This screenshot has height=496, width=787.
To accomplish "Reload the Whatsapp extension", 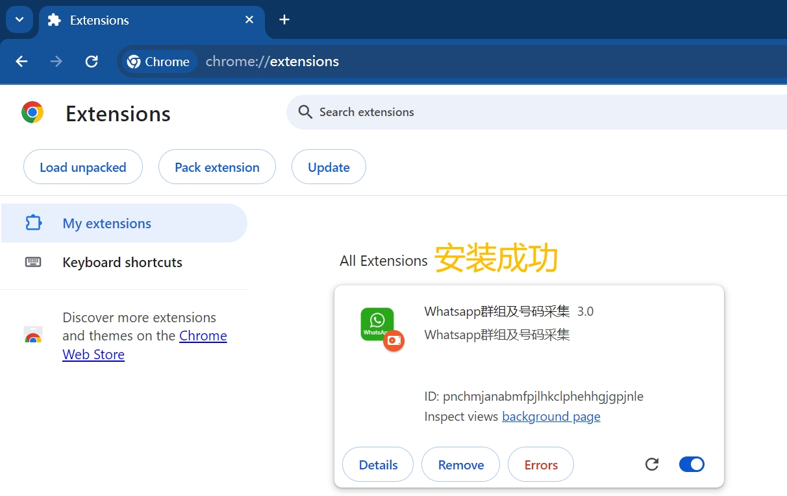I will tap(652, 464).
